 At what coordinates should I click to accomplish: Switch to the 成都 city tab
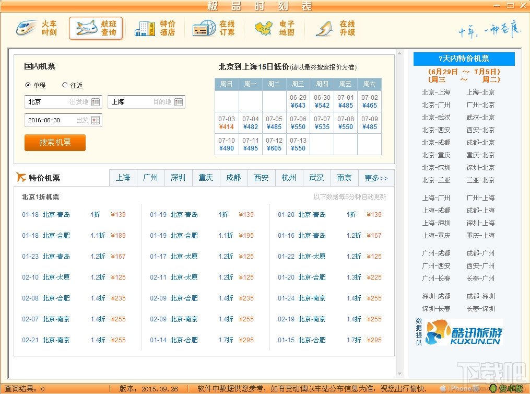point(233,178)
